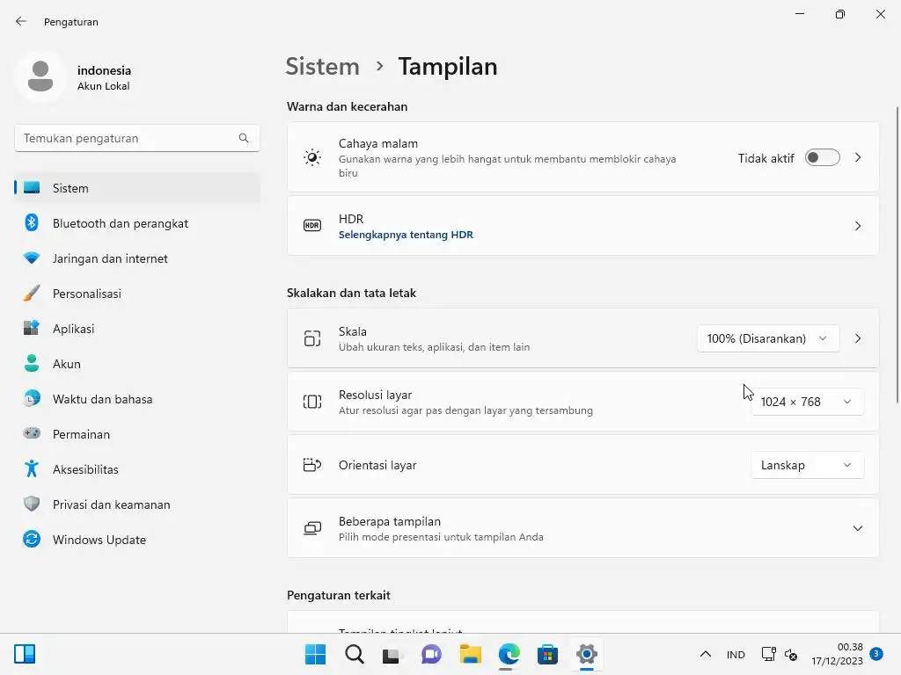Click the shield icon for Privasi dan keamanan
Viewport: 901px width, 675px height.
[32, 504]
